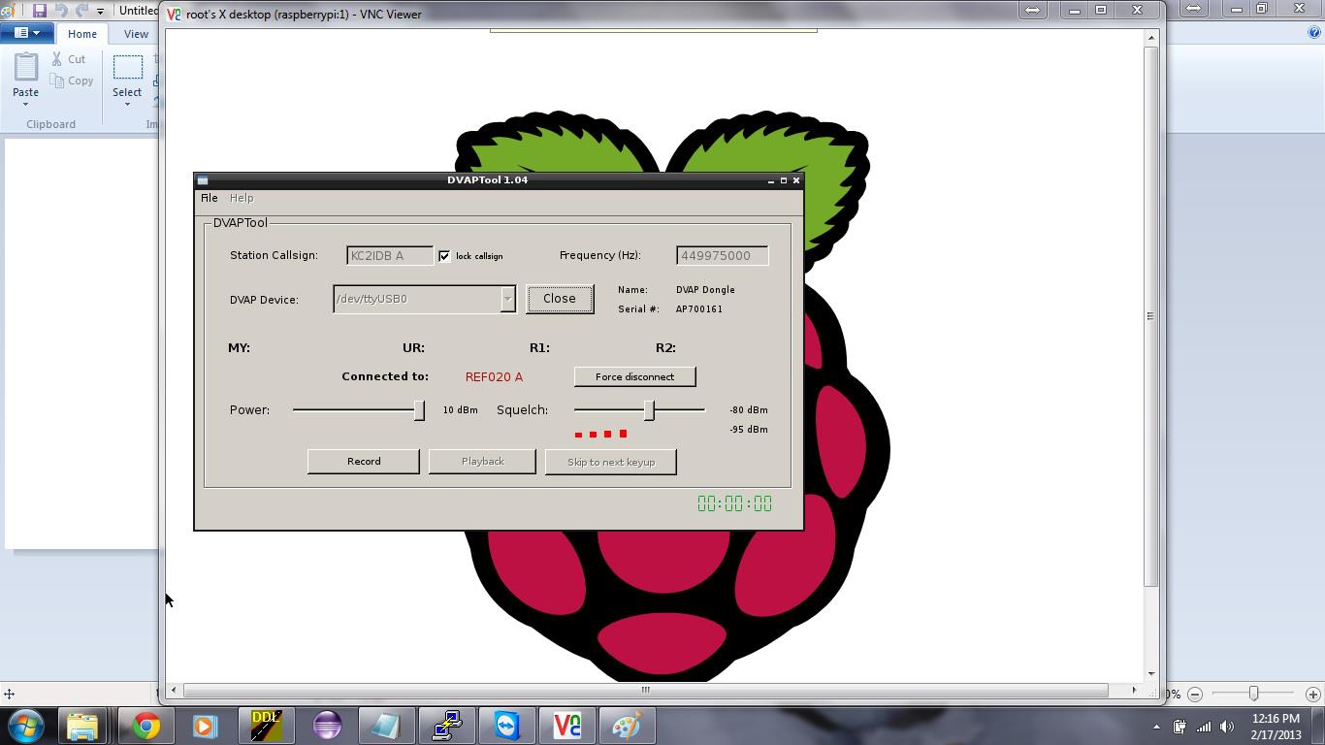
Task: Click the Station Callsign input field
Action: 390,256
